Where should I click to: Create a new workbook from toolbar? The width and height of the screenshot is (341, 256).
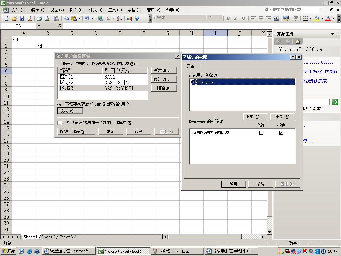tap(7, 19)
